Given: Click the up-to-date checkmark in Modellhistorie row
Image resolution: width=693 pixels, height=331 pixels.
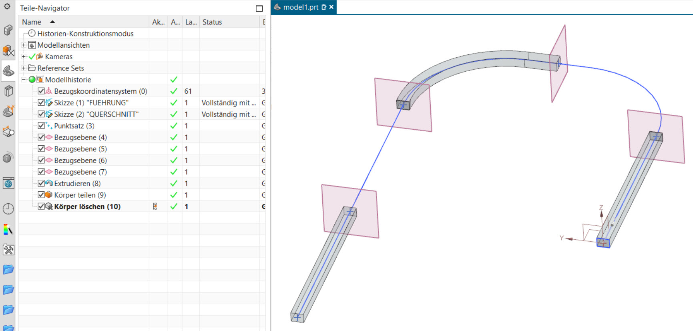Looking at the screenshot, I should [x=174, y=80].
